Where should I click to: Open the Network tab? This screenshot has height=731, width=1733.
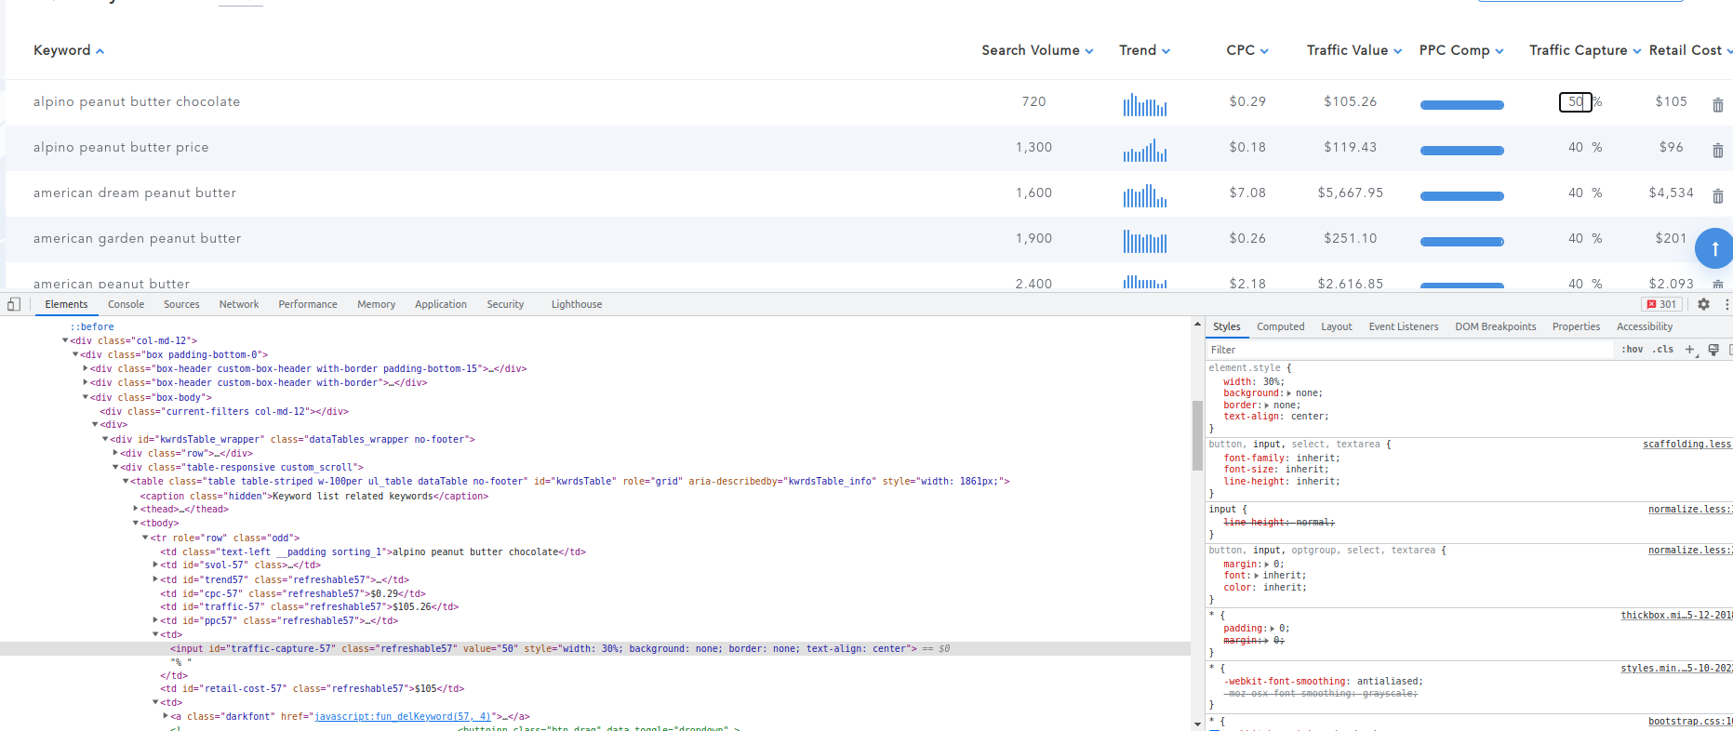click(x=239, y=304)
